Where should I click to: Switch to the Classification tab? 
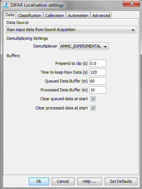(30, 15)
